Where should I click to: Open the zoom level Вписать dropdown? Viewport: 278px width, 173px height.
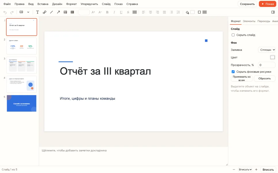[x=245, y=170]
